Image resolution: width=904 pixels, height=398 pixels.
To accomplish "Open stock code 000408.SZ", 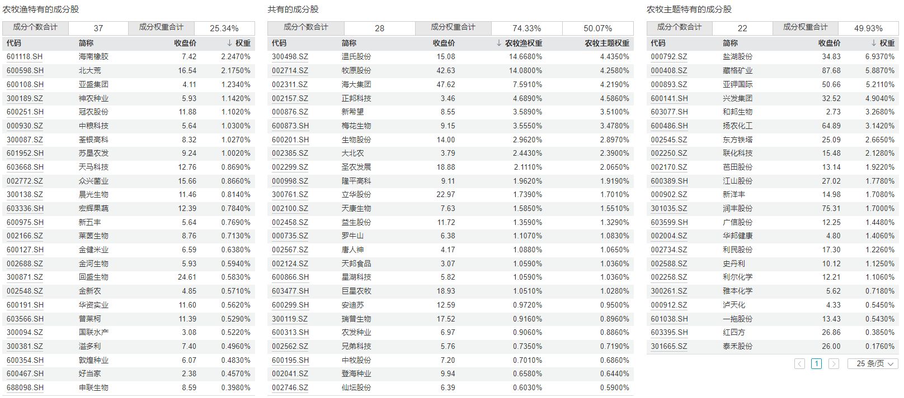I will 669,71.
